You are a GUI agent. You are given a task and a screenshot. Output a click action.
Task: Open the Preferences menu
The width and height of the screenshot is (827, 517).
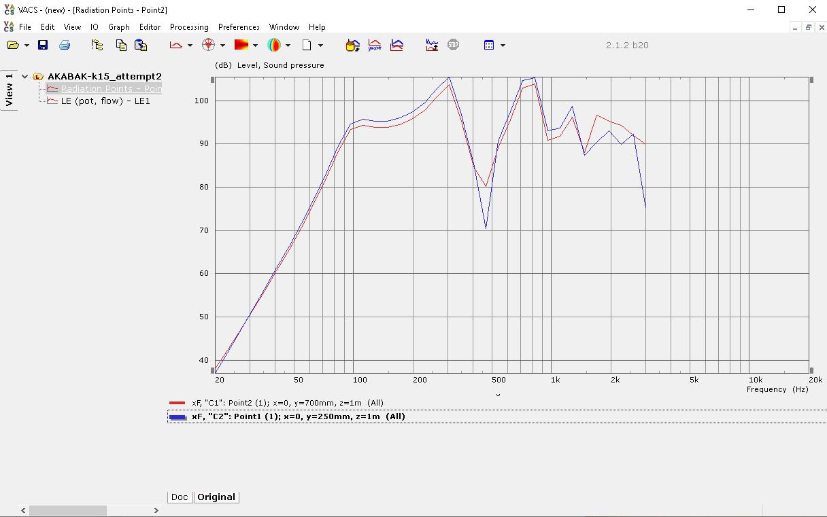coord(239,27)
